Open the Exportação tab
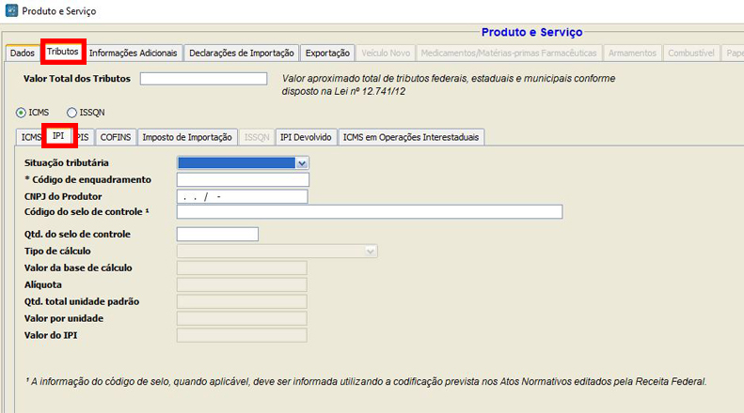 [327, 54]
